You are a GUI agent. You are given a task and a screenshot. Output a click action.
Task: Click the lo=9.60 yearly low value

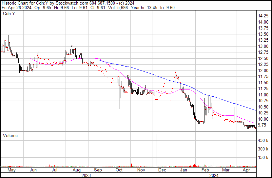pos(167,8)
